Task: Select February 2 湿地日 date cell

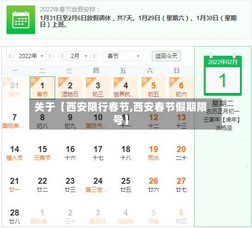Action: pos(70,87)
